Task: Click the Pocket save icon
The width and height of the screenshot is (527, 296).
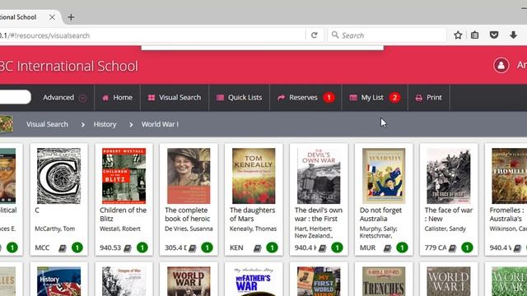Action: pos(494,35)
